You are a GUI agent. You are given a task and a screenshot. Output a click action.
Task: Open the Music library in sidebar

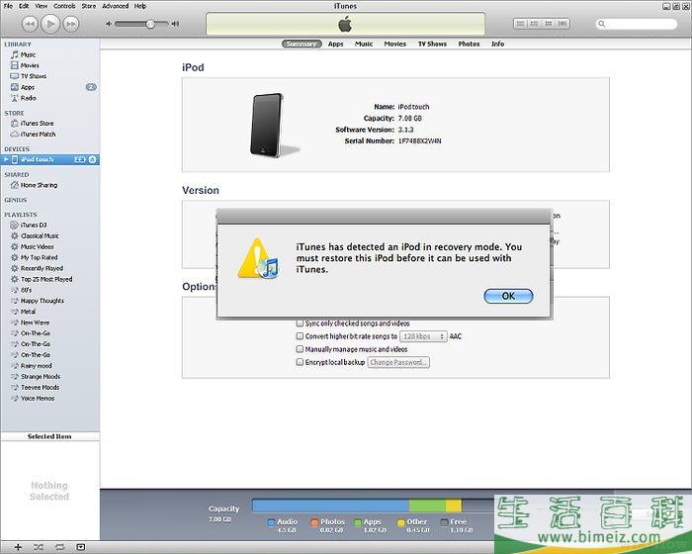28,54
